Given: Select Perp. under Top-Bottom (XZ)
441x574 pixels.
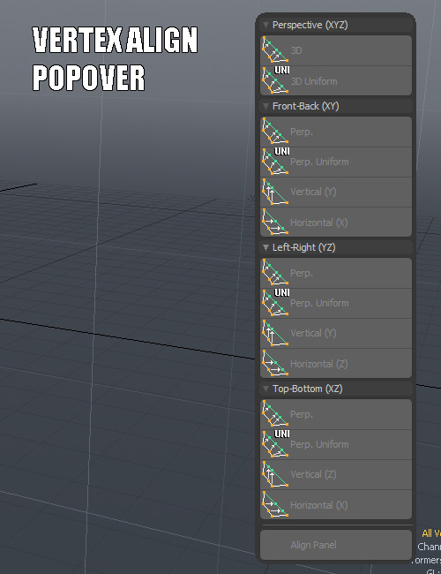Looking at the screenshot, I should [336, 414].
